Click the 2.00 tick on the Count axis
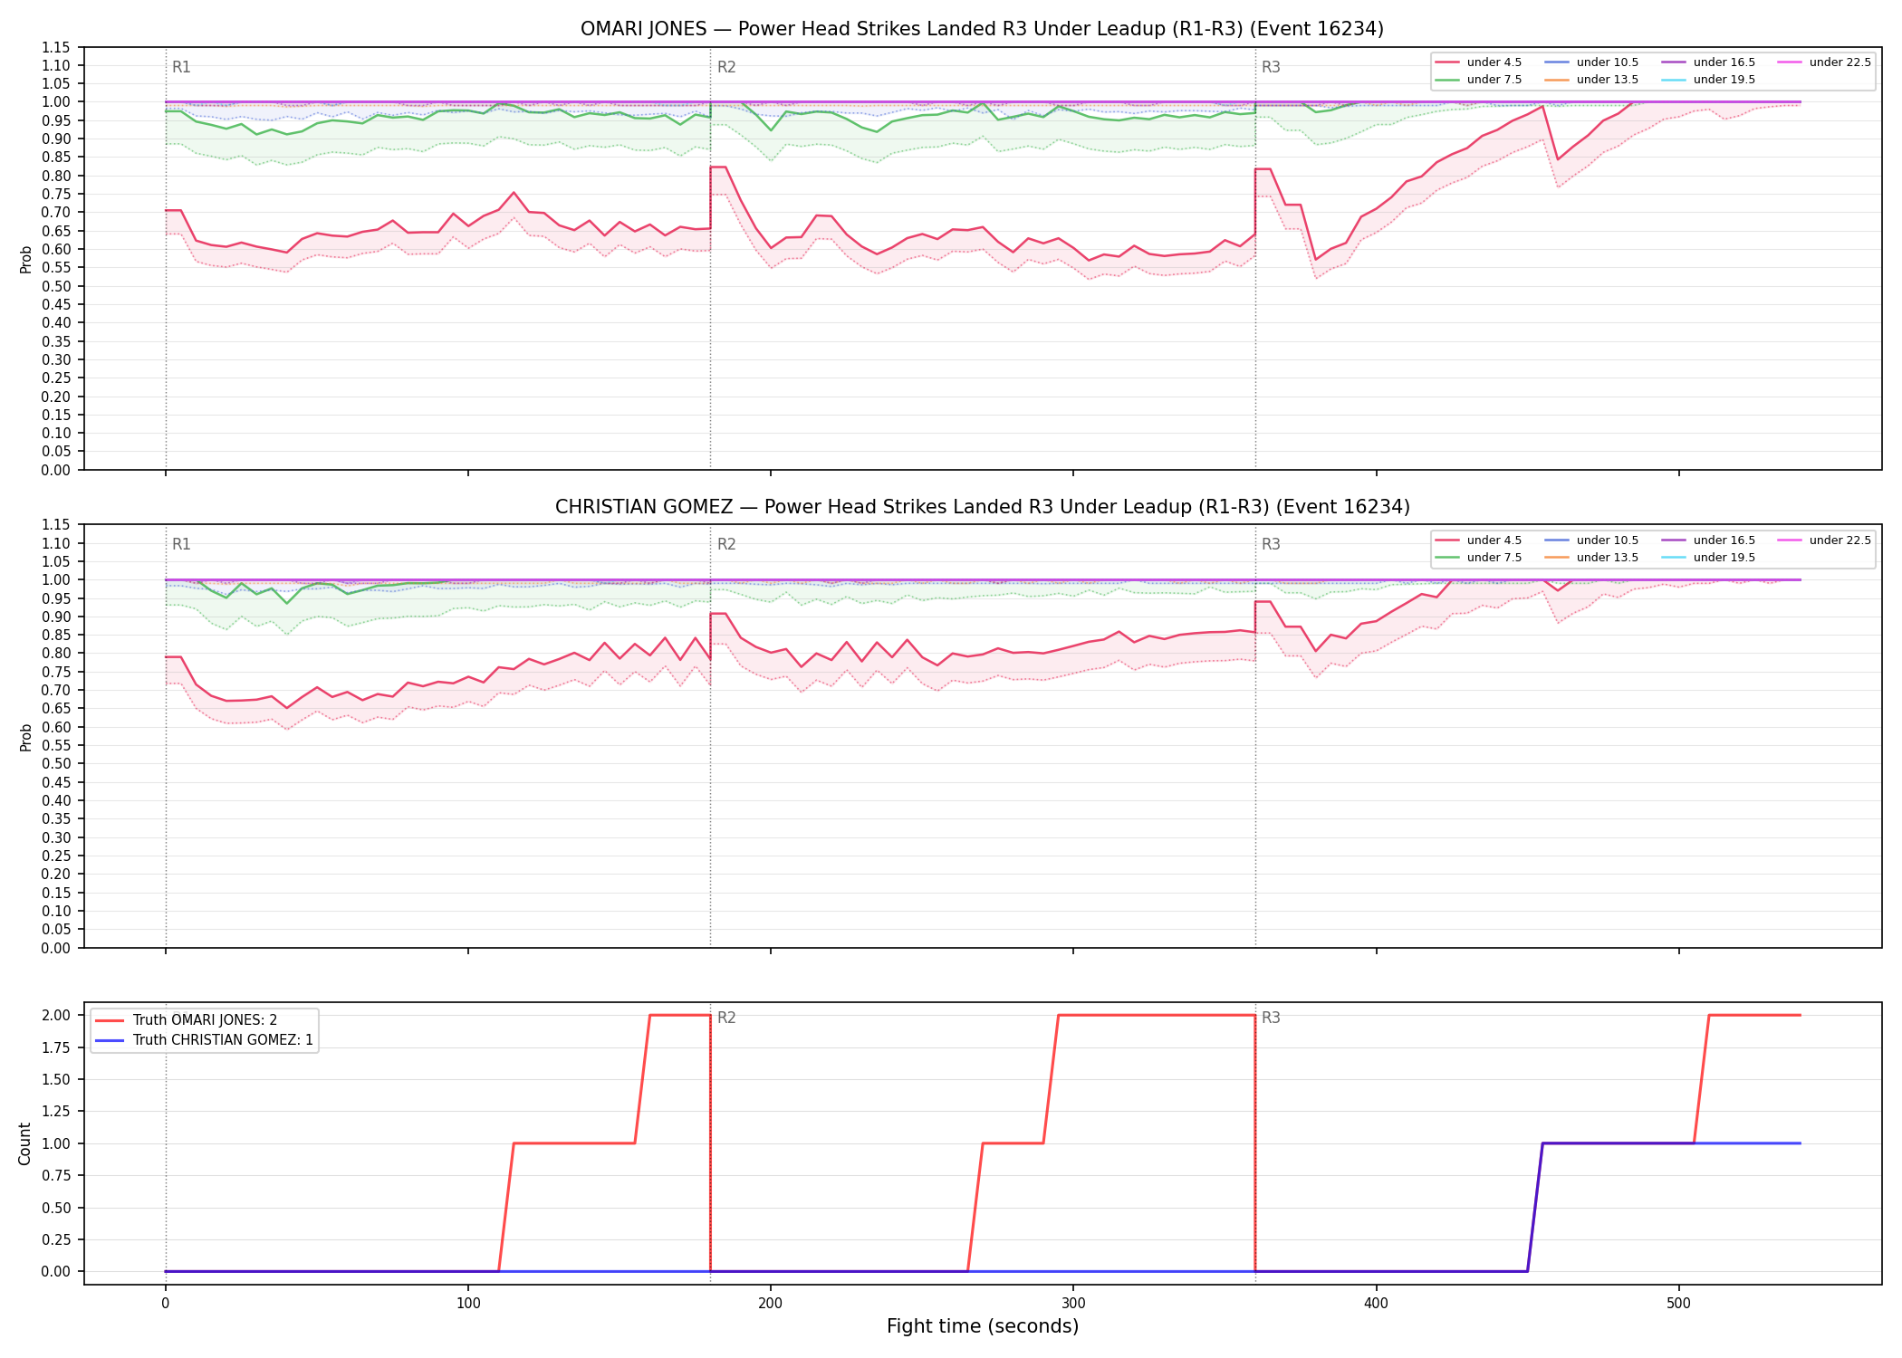Screen dimensions: 1902x1358 (56, 1016)
